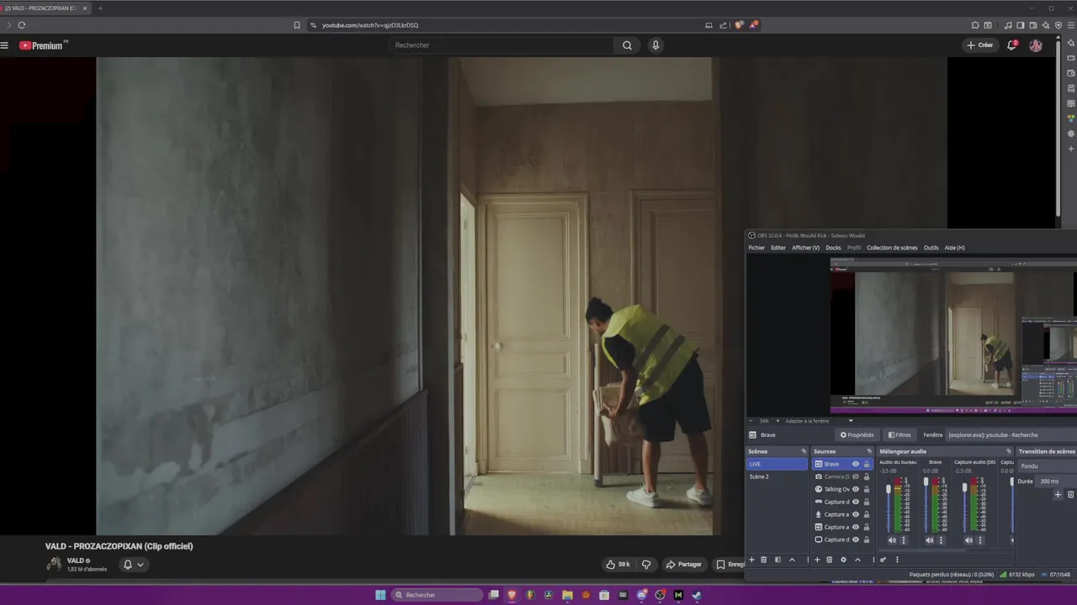Screen dimensions: 1077x605
Task: Mute Audio du bureau channel
Action: (x=892, y=540)
